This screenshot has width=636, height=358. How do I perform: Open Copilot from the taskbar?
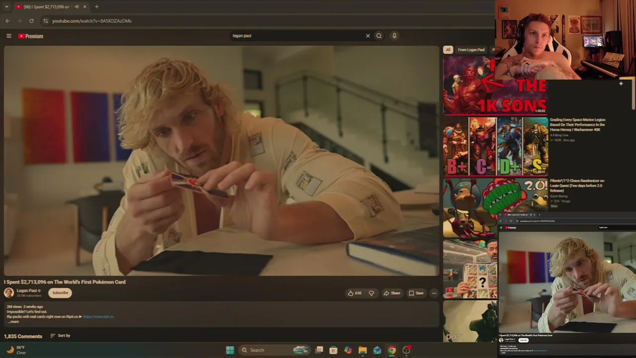point(348,350)
